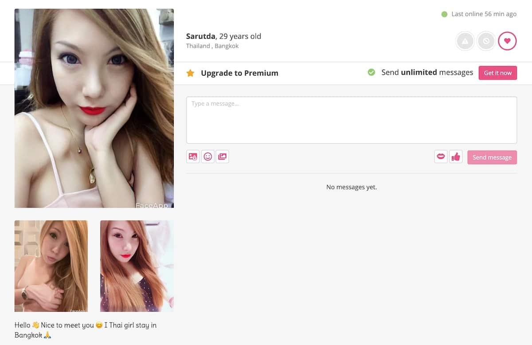The image size is (532, 345).
Task: Click the Upgrade to Premium label
Action: pyautogui.click(x=239, y=73)
